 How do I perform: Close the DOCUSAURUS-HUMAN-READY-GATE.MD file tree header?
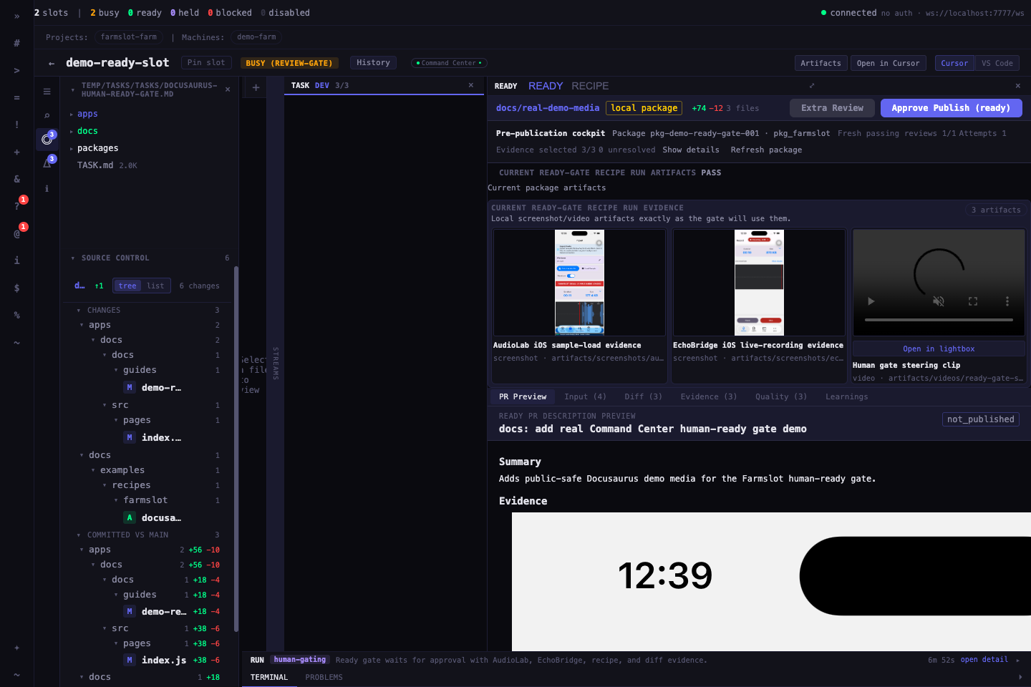[x=228, y=89]
